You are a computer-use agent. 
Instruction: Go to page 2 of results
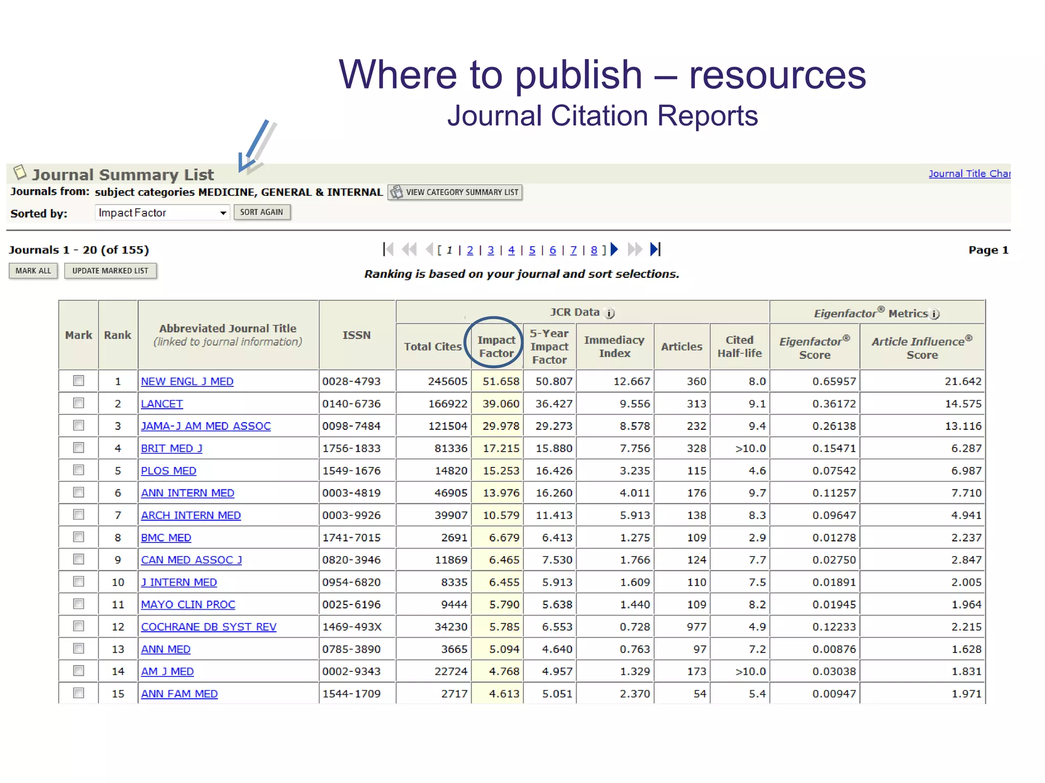470,250
